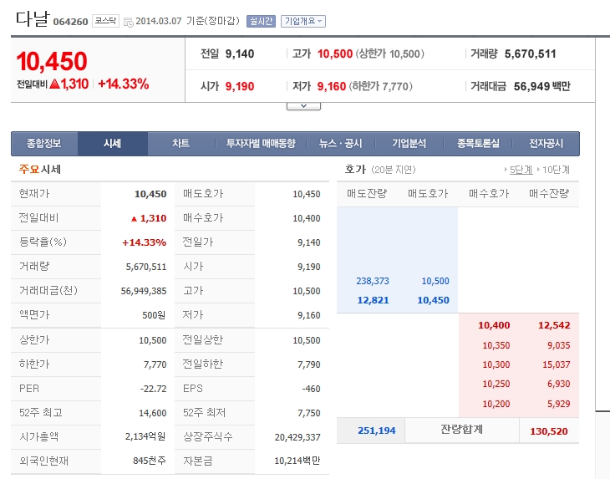
Task: Click bid quantity 12,542 in order book
Action: tap(554, 325)
